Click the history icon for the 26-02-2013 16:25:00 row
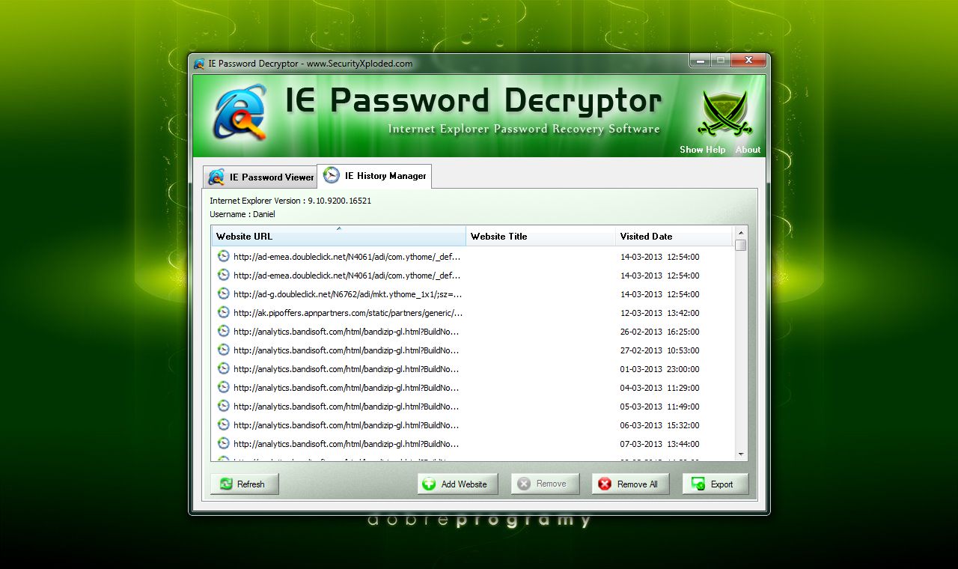 point(223,331)
